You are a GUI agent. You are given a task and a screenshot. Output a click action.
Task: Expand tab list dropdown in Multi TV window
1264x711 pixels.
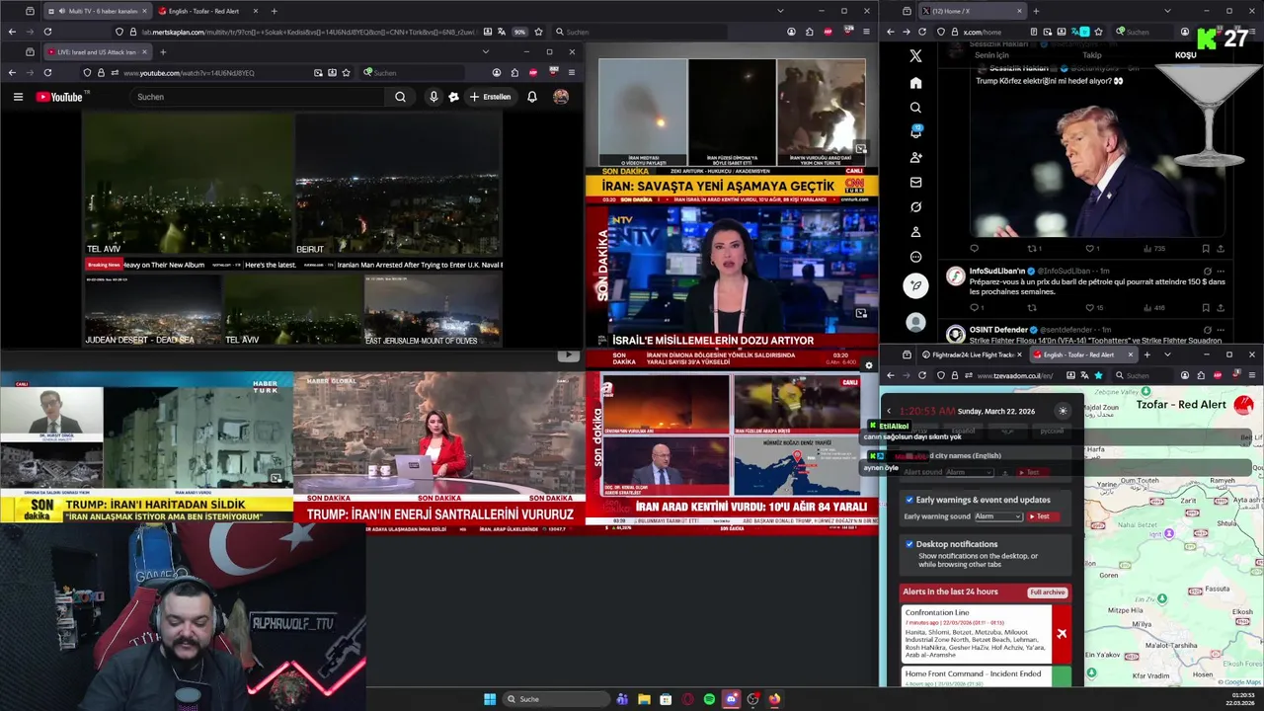[x=780, y=11]
